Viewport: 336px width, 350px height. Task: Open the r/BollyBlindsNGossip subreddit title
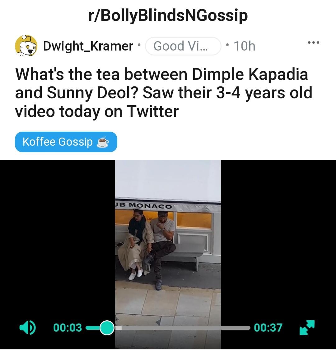pos(168,15)
